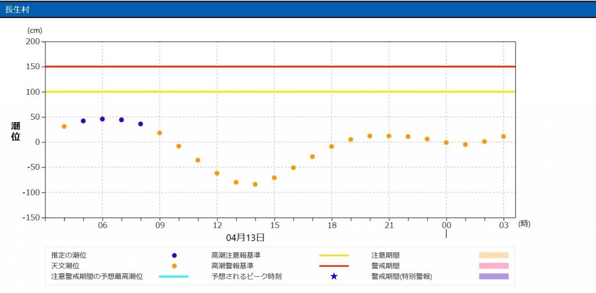The width and height of the screenshot is (596, 293).
Task: Click the orange dot legend icon for 天文潮位
Action: 174,266
